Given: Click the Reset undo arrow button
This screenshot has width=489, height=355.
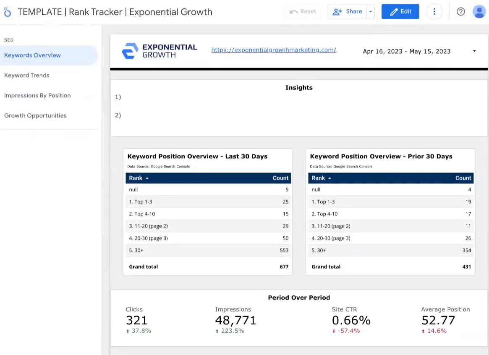Looking at the screenshot, I should (303, 11).
